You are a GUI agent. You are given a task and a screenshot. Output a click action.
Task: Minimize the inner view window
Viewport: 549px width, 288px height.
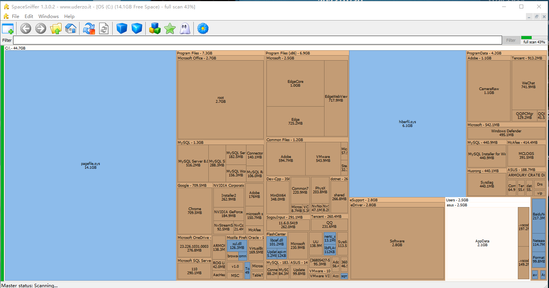coord(529,16)
